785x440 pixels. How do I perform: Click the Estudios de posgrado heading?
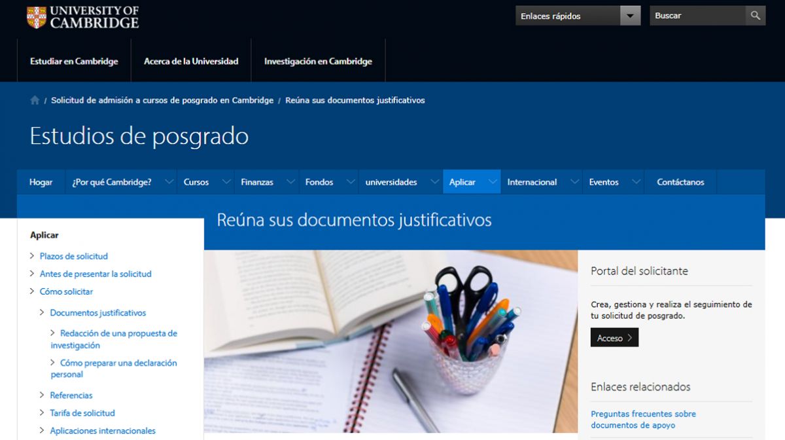[139, 136]
